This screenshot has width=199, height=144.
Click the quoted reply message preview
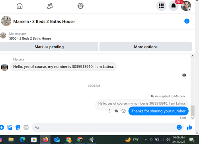coord(142,104)
